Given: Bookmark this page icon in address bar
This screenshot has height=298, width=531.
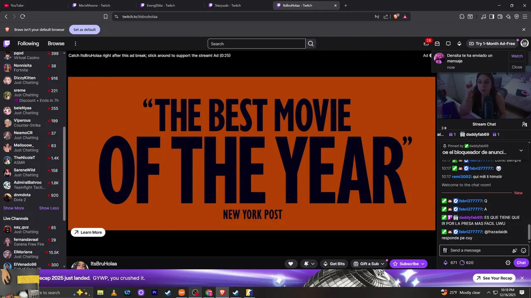Looking at the screenshot, I should click(x=105, y=17).
